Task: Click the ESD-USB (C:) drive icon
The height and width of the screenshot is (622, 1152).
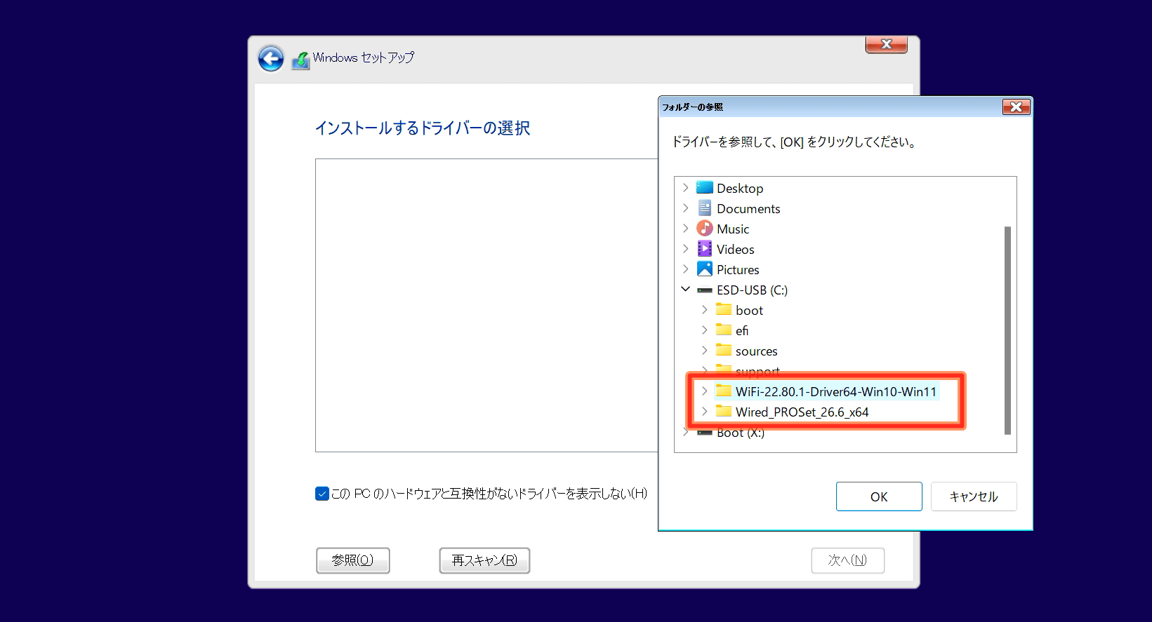Action: click(x=704, y=290)
